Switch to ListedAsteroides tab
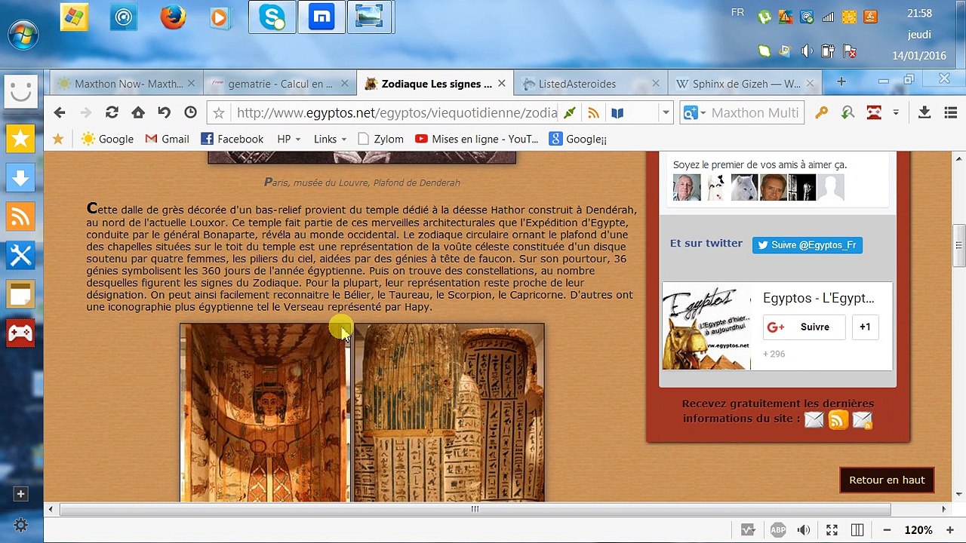This screenshot has height=543, width=966. (x=589, y=84)
